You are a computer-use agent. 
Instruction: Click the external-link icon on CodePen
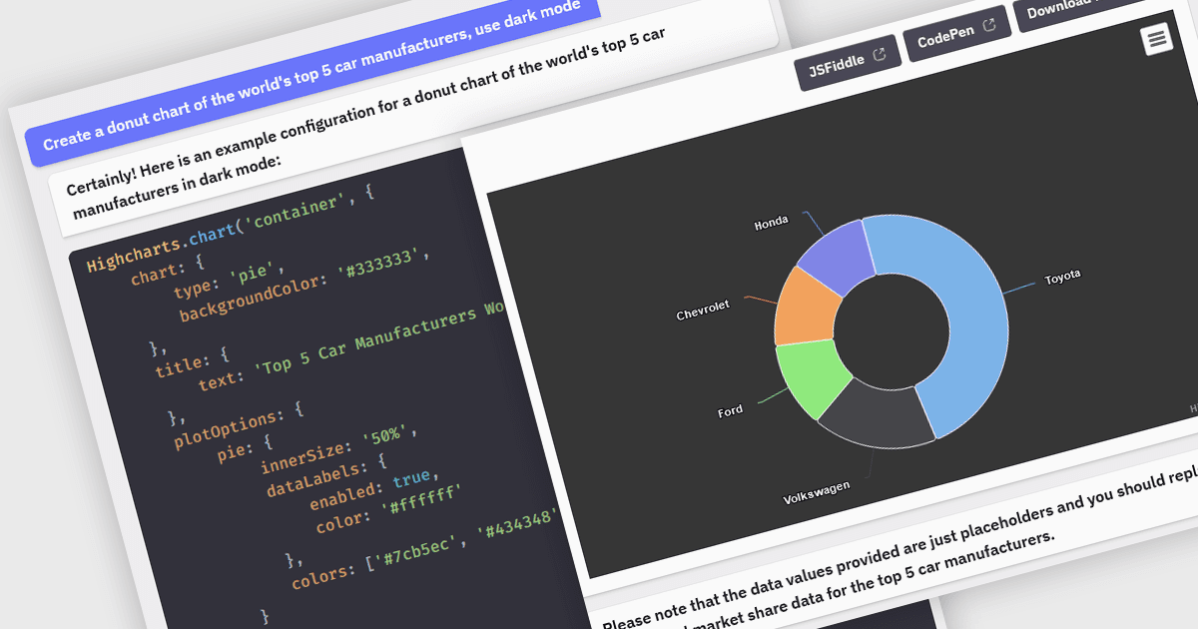click(989, 26)
